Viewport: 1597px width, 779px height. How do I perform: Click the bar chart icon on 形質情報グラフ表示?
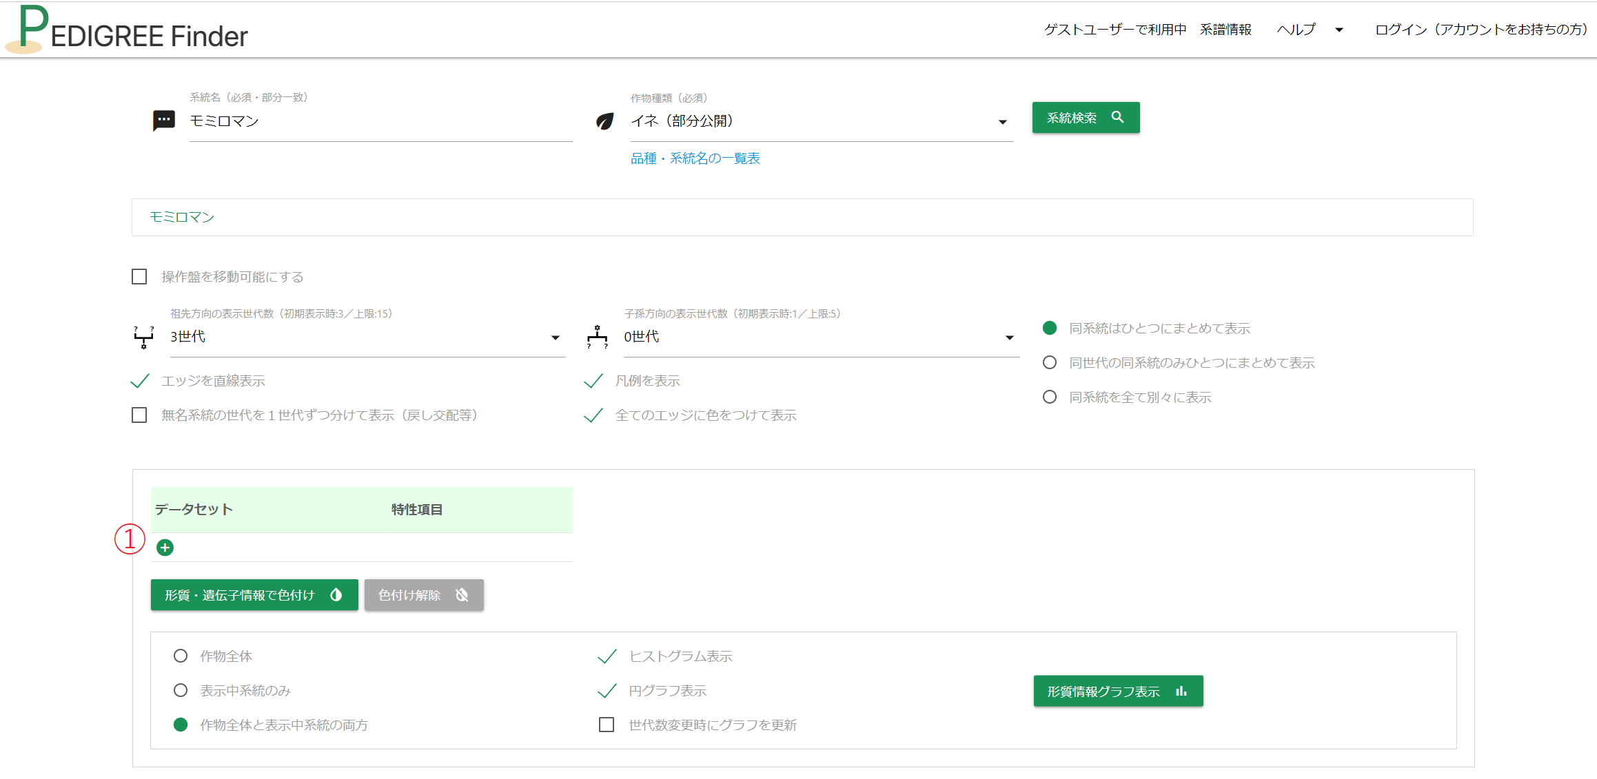coord(1181,691)
